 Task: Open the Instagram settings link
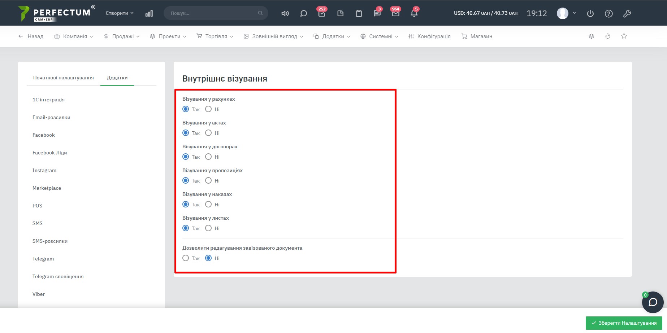click(44, 170)
